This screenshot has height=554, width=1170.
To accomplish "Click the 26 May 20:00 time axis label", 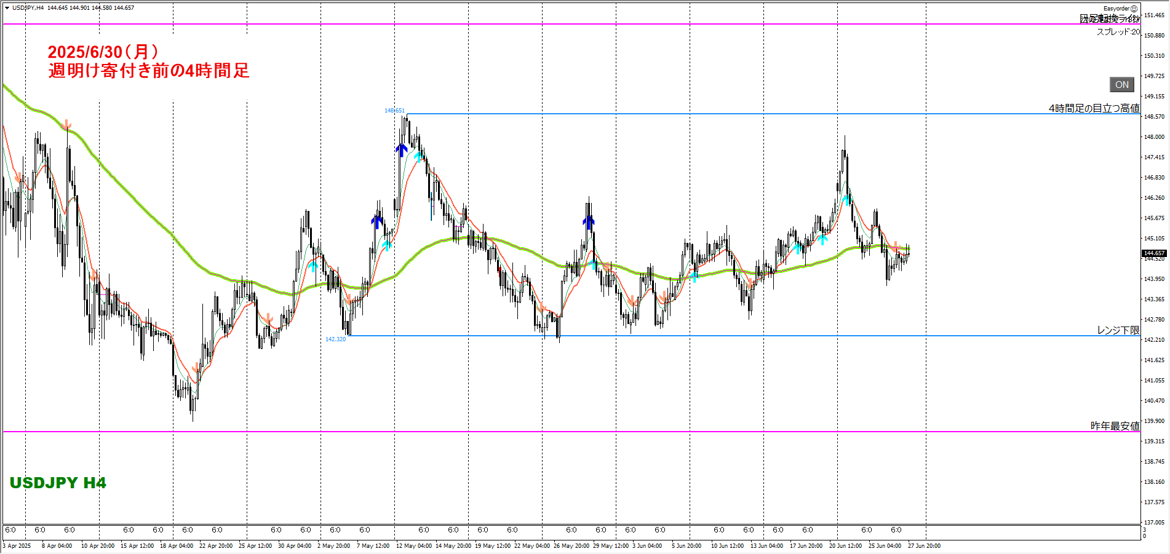I will point(571,546).
